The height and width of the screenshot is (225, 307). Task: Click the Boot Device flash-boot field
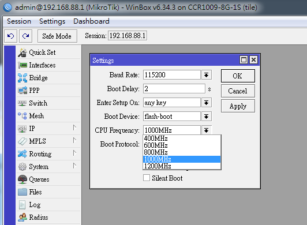click(172, 117)
